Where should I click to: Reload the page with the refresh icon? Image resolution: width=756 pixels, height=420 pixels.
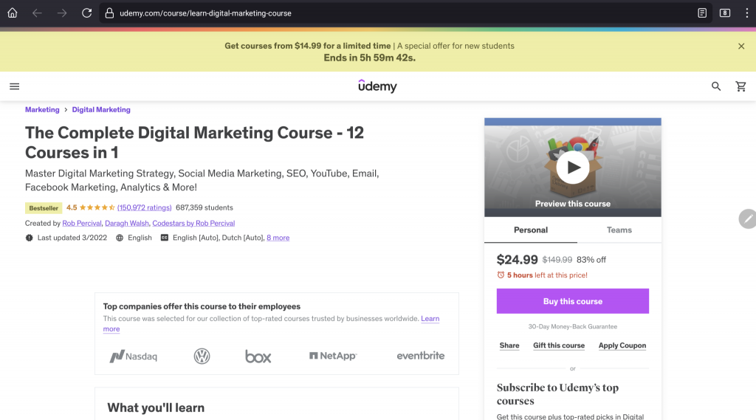[x=87, y=13]
